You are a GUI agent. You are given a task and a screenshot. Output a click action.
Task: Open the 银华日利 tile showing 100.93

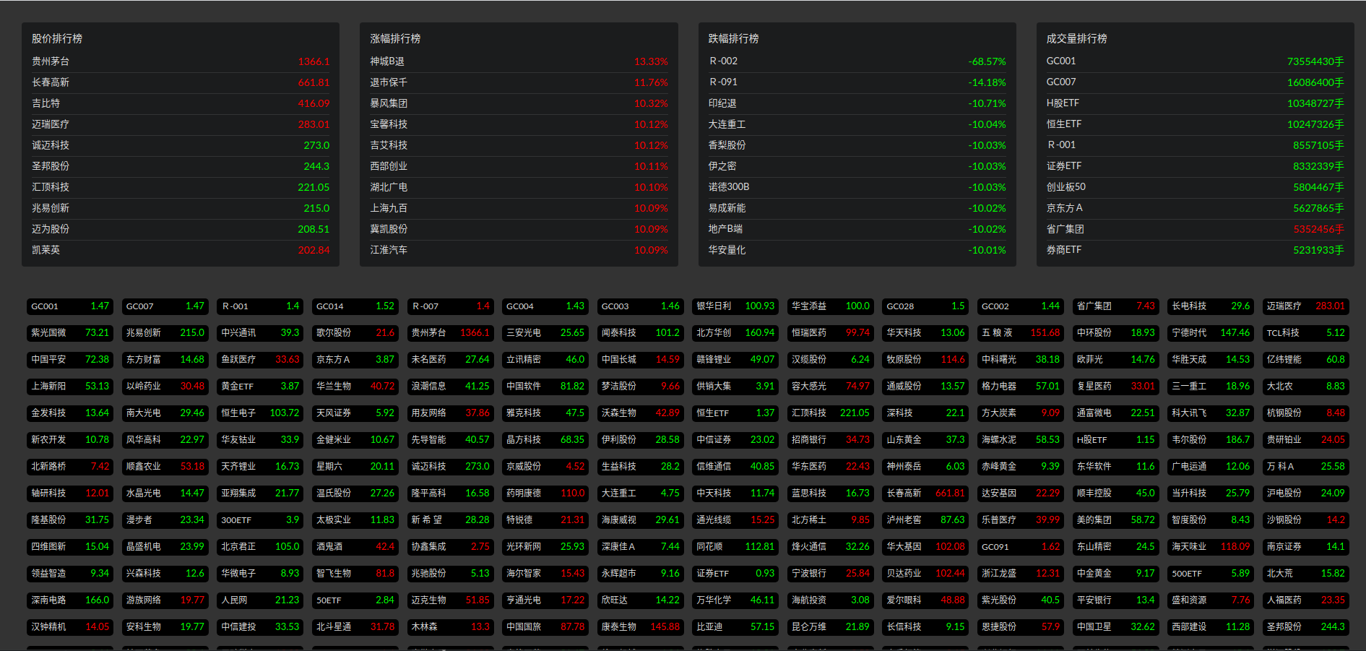(735, 306)
